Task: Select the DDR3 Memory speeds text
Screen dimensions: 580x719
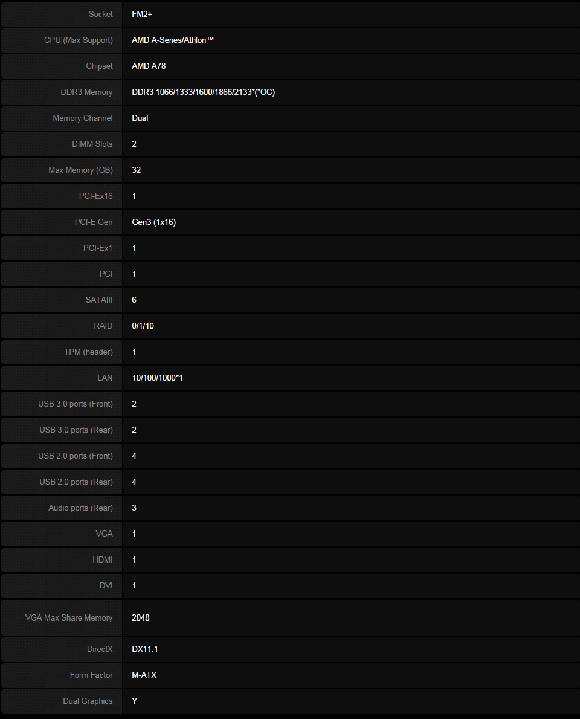Action: pos(203,92)
